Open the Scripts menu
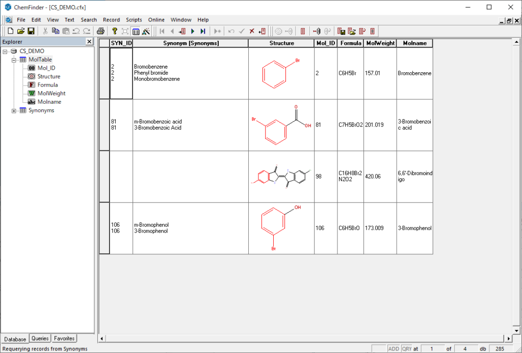The width and height of the screenshot is (522, 353). pos(134,20)
